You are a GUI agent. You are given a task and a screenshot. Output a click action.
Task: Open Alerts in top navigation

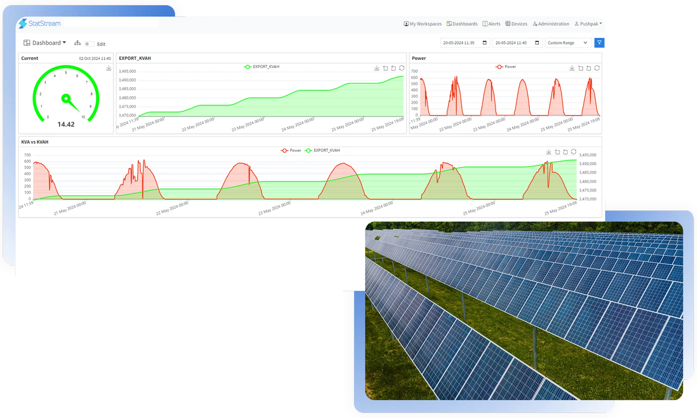tap(491, 24)
